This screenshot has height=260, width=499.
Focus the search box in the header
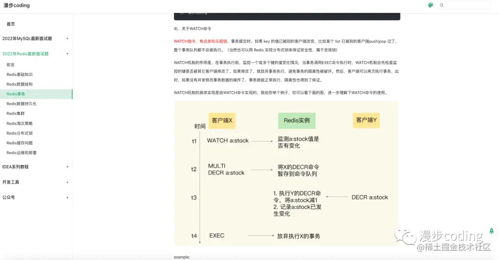(464, 5)
